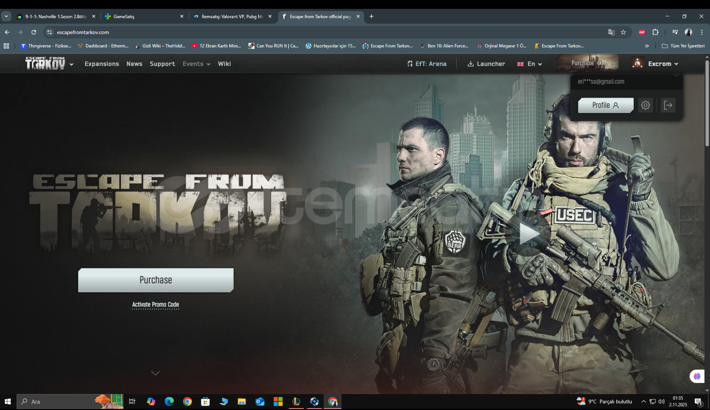
Task: Expand the Events dropdown
Action: 196,64
